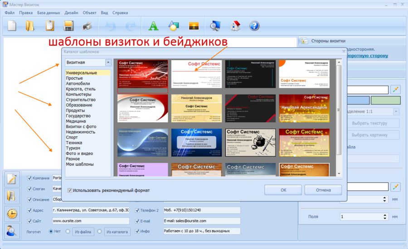Add text with the green A icon
408x249 pixels.
(x=153, y=26)
